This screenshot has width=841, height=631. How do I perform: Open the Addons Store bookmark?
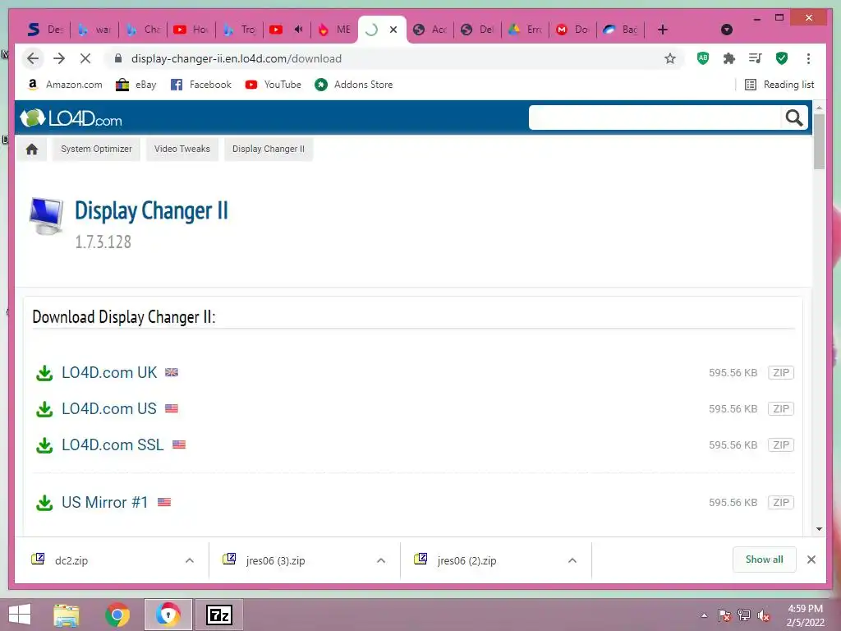[x=353, y=85]
